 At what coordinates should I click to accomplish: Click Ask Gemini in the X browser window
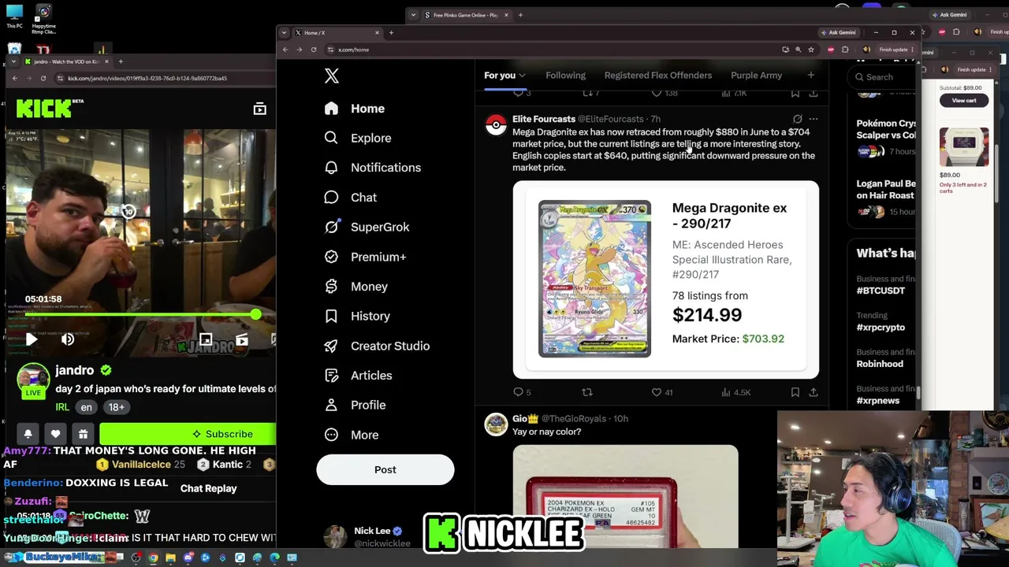point(838,32)
